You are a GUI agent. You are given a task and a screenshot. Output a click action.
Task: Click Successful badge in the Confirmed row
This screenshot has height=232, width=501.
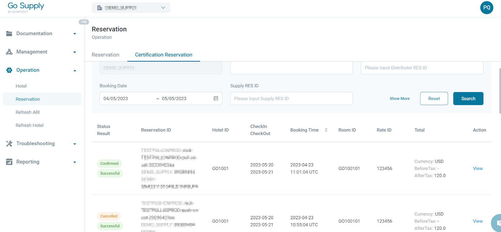pyautogui.click(x=110, y=173)
